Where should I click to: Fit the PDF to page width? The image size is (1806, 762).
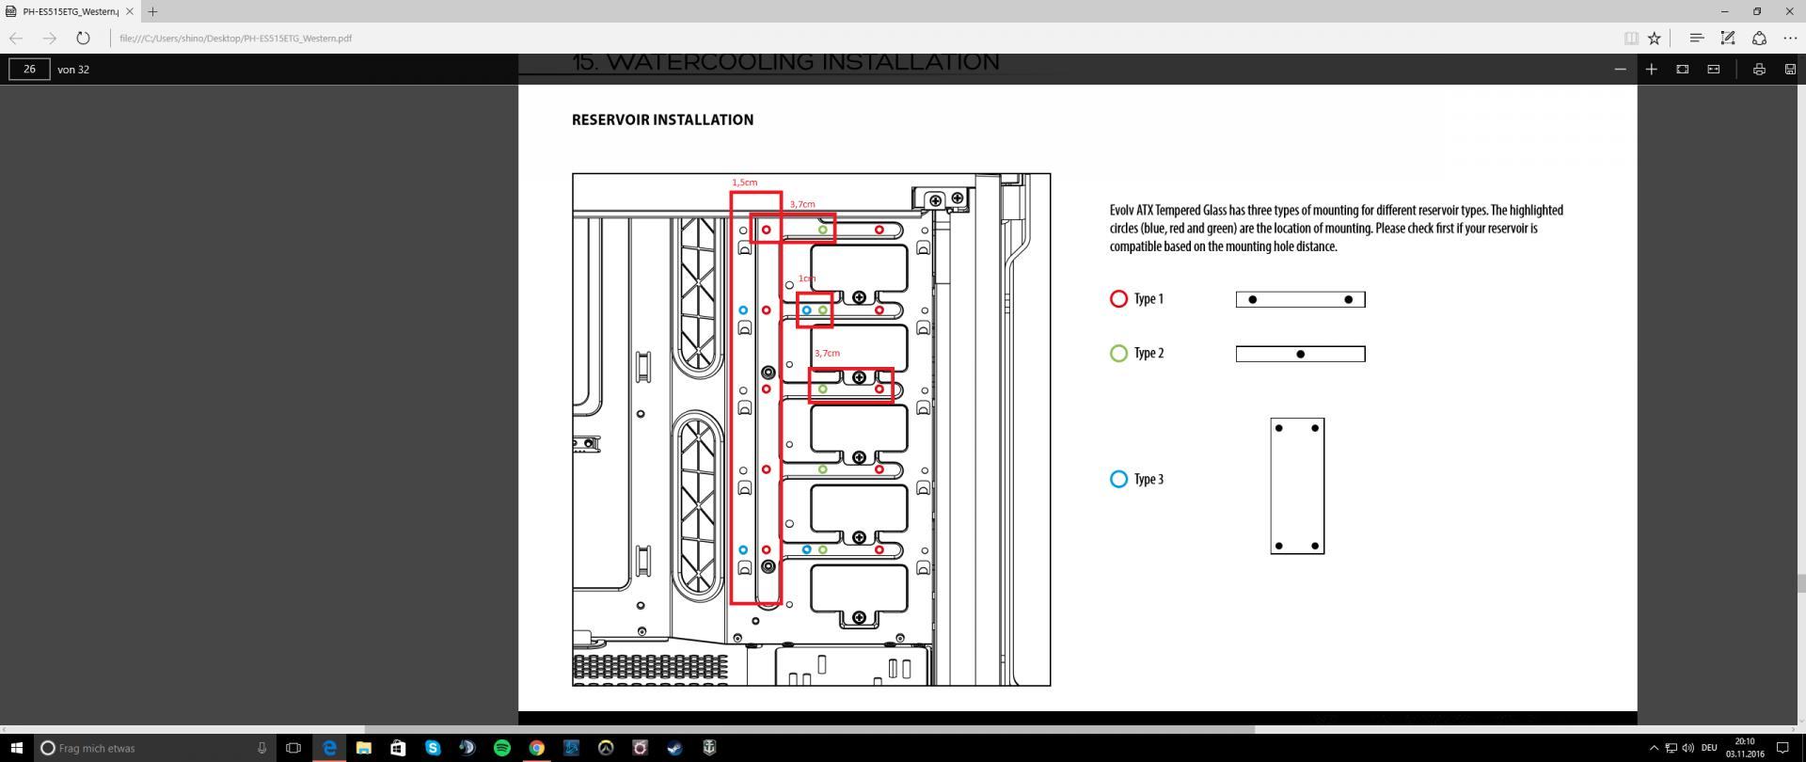point(1713,70)
